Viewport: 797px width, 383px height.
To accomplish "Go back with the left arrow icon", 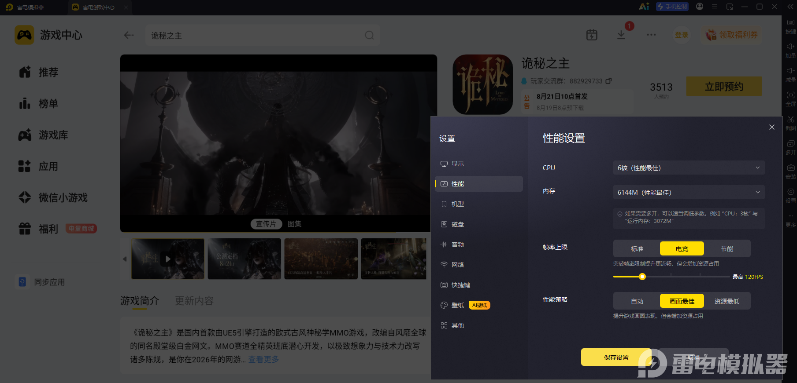I will (129, 35).
